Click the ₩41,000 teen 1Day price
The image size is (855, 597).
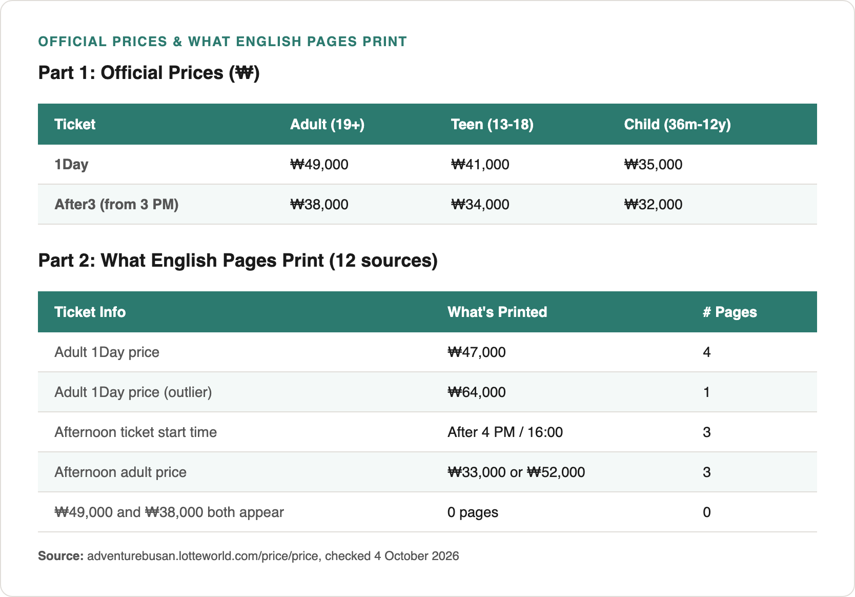(x=480, y=164)
